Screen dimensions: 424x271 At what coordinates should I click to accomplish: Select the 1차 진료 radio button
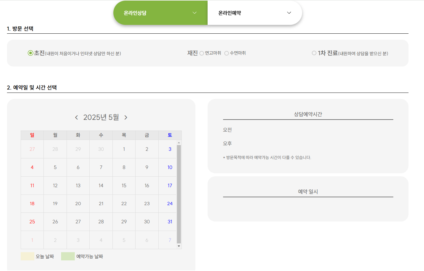click(314, 53)
